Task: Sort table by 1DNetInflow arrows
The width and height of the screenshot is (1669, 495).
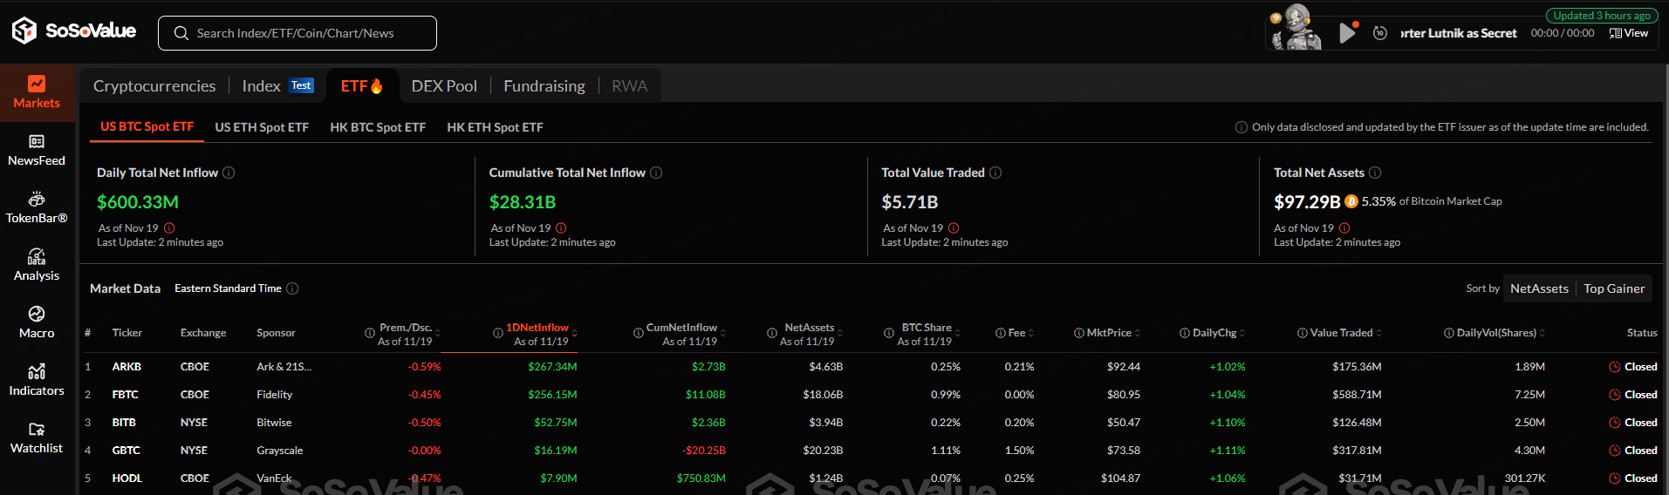Action: pos(574,333)
